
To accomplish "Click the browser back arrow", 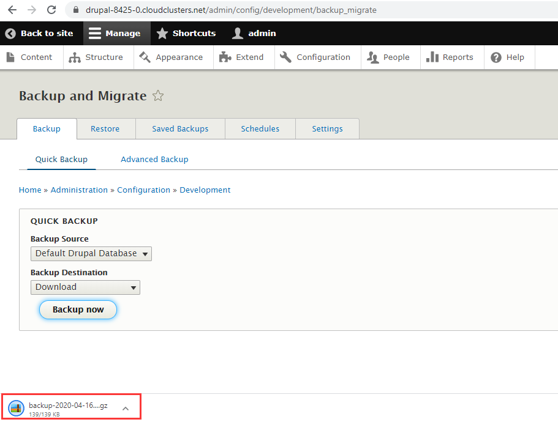I will [x=12, y=10].
